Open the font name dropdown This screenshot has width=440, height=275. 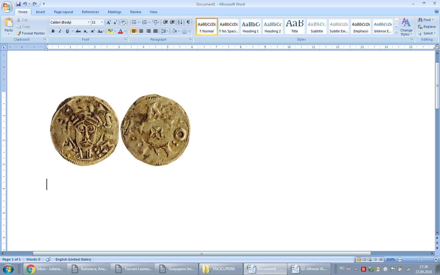(x=89, y=22)
